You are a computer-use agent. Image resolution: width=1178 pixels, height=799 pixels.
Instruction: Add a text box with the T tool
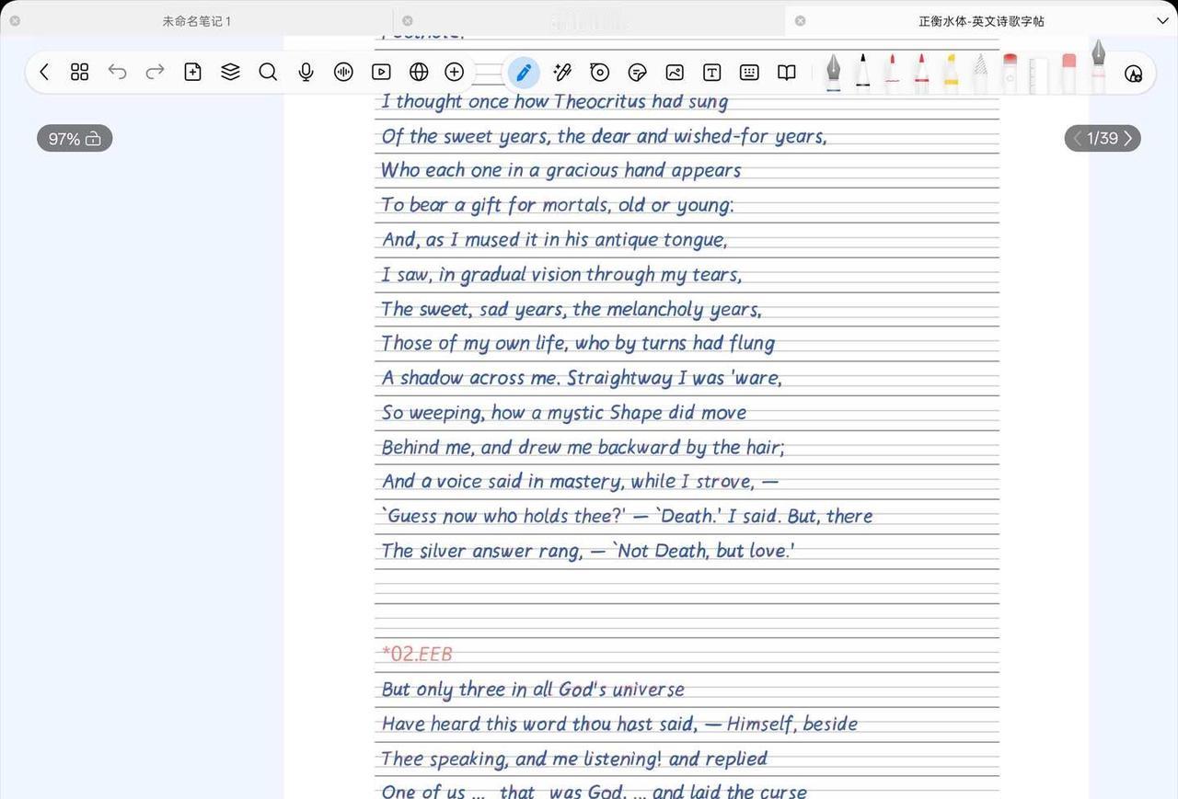711,72
